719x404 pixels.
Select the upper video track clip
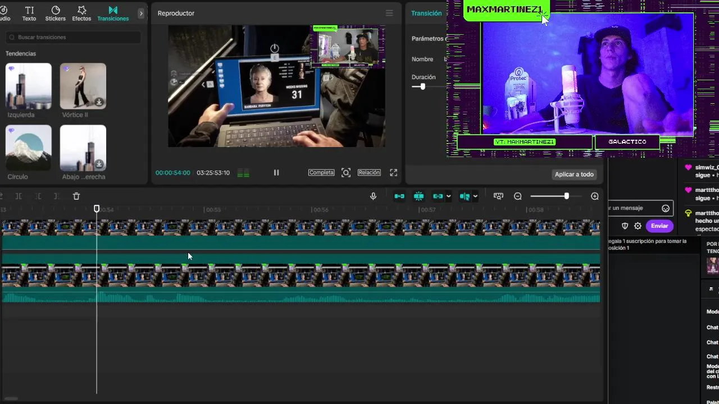[301, 235]
